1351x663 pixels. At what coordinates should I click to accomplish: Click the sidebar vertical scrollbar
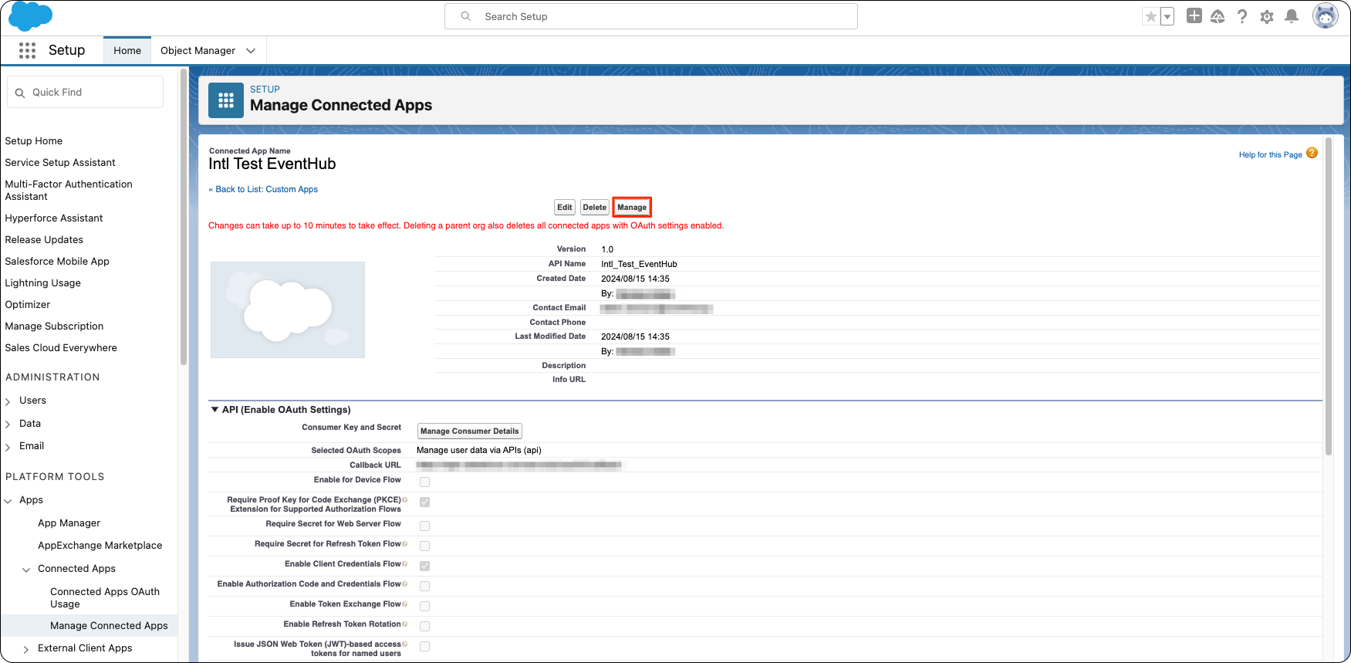click(x=183, y=216)
